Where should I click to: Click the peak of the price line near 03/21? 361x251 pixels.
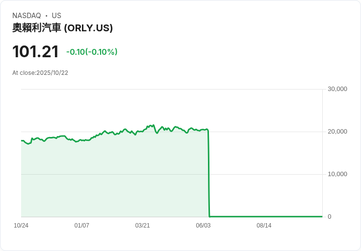coord(154,125)
